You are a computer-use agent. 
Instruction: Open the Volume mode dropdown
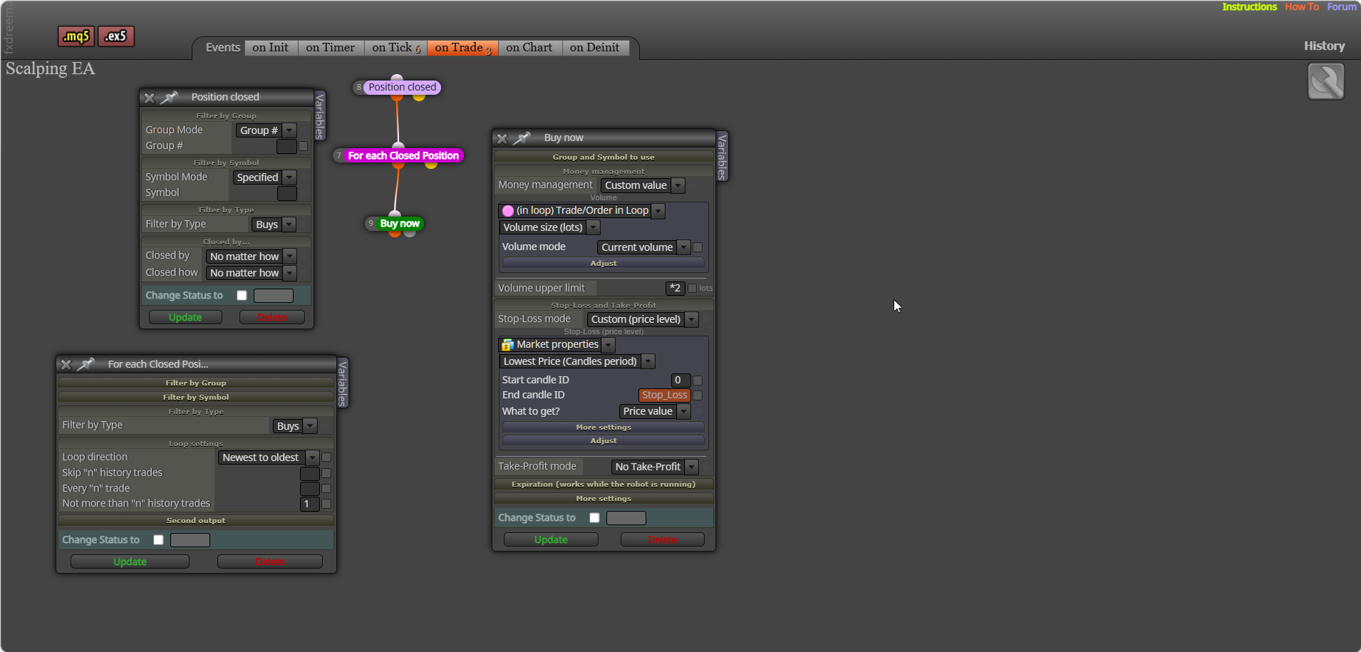click(x=644, y=247)
